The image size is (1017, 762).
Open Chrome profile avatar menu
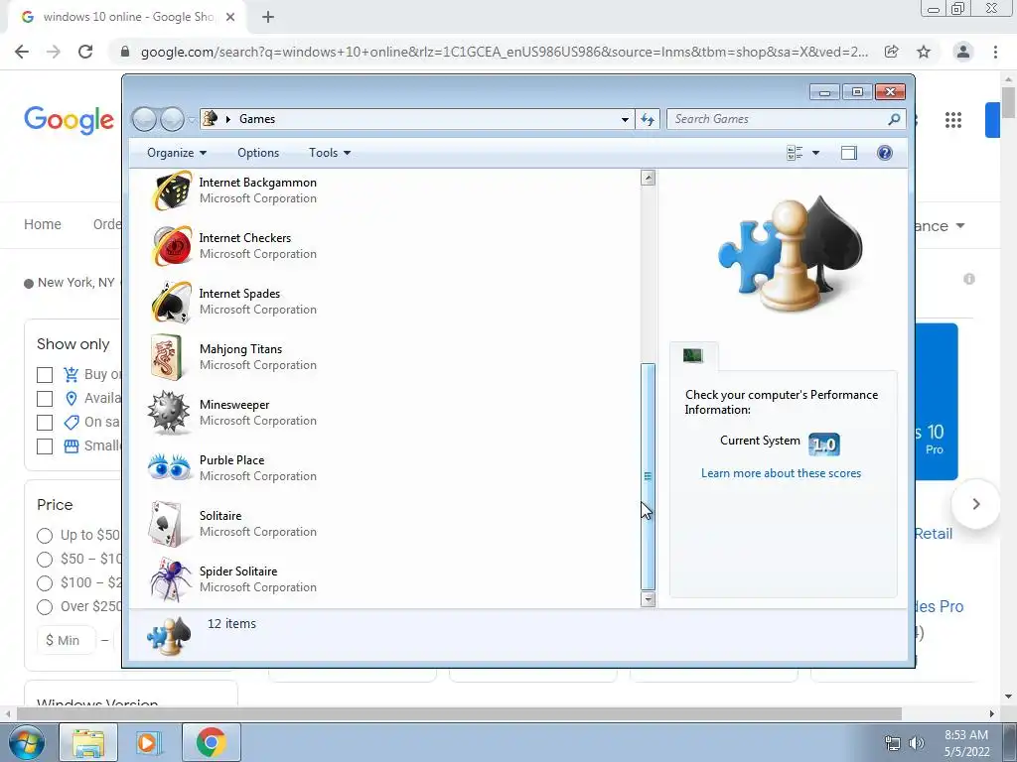(963, 52)
